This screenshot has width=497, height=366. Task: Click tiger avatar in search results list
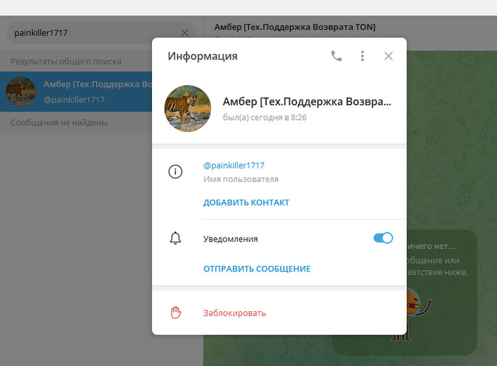click(21, 92)
